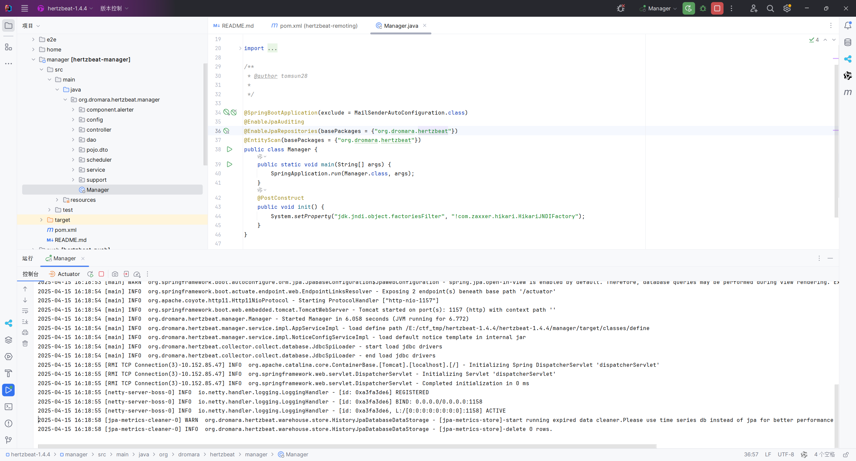Open the Services tool window icon
This screenshot has height=461, width=856.
8,356
